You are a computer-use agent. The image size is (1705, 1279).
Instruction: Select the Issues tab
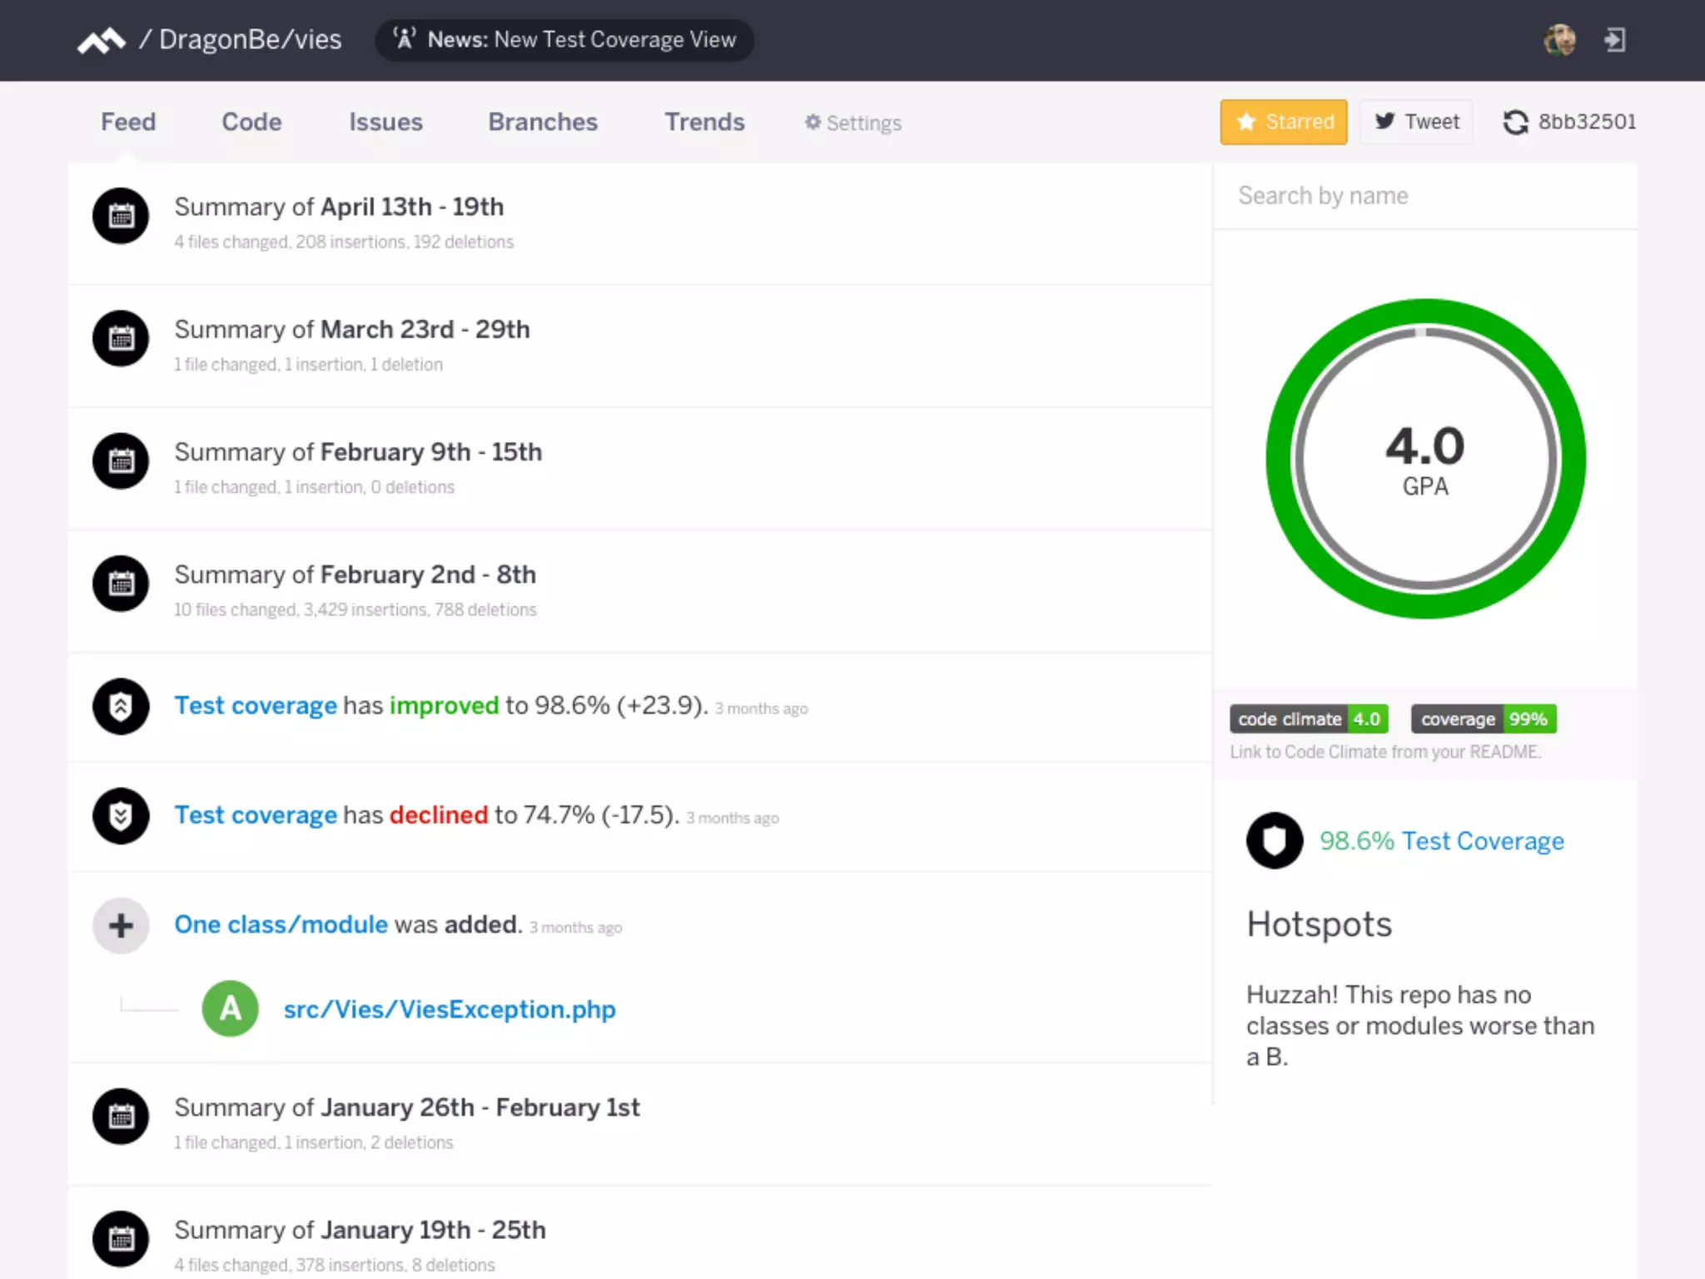pos(385,122)
